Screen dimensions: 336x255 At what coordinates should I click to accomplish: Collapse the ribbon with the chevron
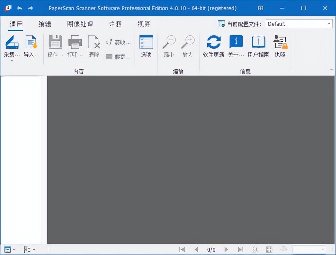click(x=331, y=70)
